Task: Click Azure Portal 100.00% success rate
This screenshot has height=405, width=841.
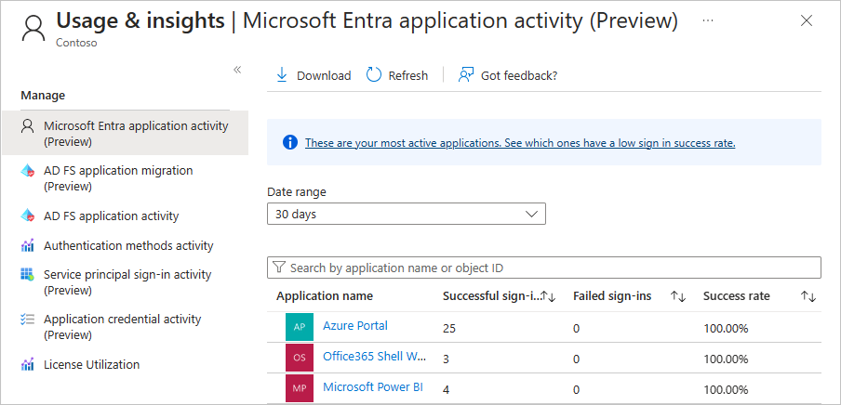Action: tap(726, 329)
